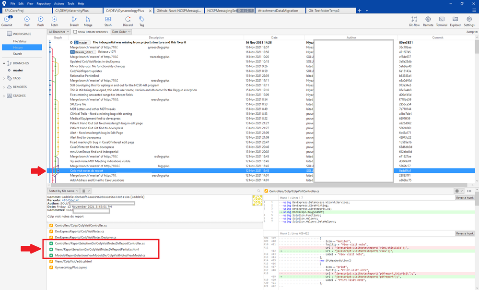The image size is (479, 290).
Task: Switch to the C:\DEV\MaternityPlus tab
Action: 77,11
